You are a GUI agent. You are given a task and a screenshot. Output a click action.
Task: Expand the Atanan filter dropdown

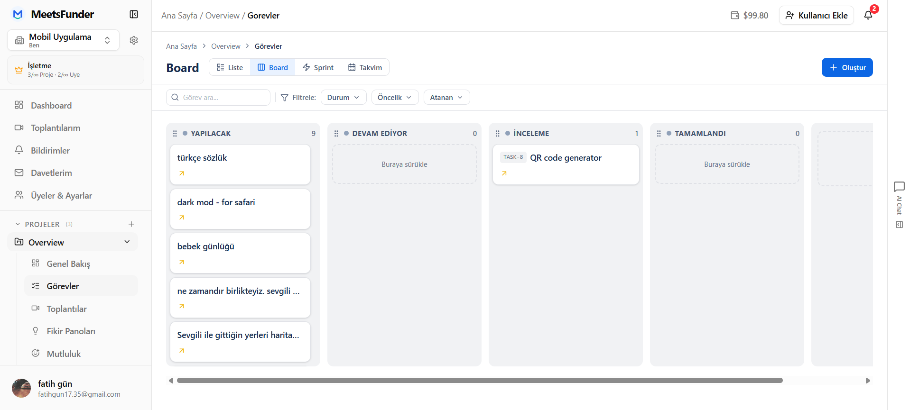[446, 98]
